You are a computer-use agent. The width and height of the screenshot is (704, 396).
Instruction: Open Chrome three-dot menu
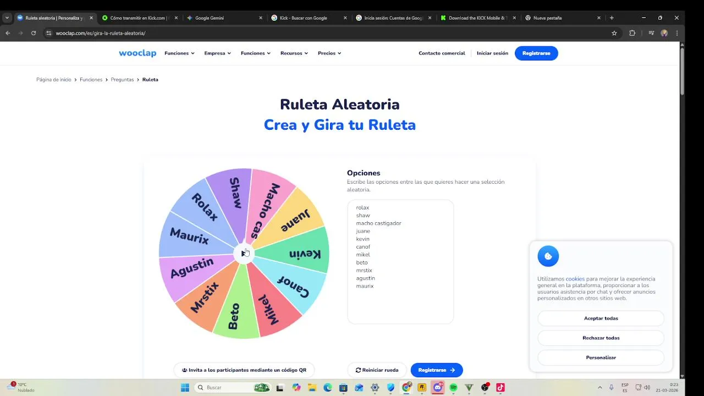click(x=677, y=33)
